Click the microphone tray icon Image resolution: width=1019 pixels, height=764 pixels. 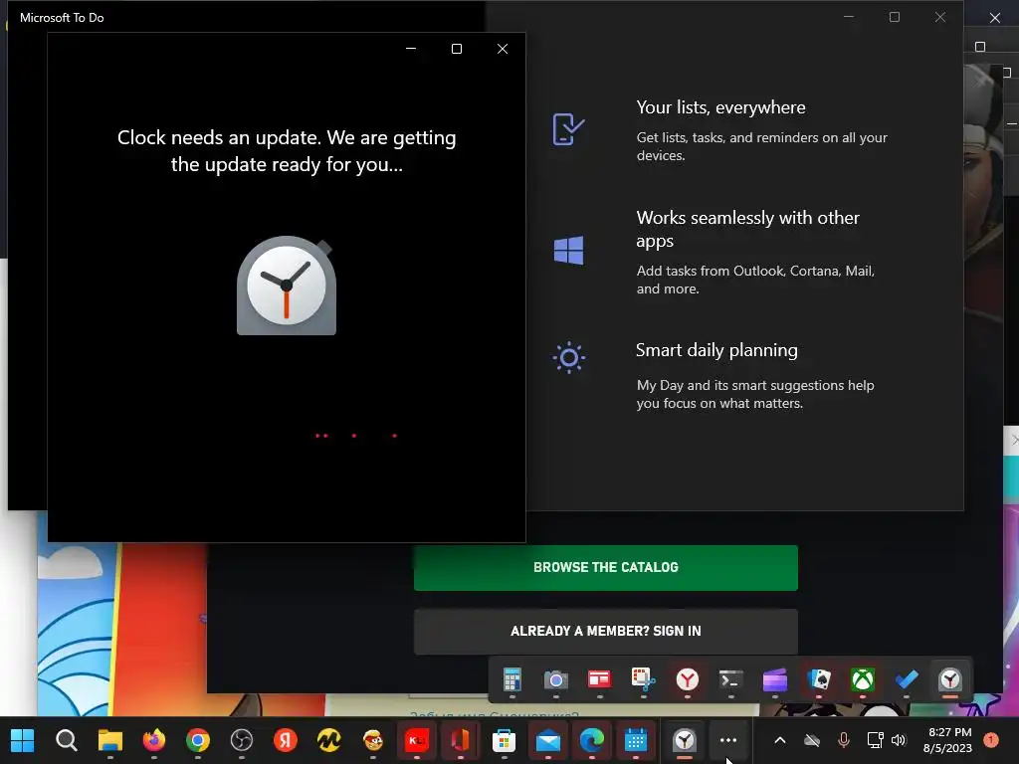844,740
